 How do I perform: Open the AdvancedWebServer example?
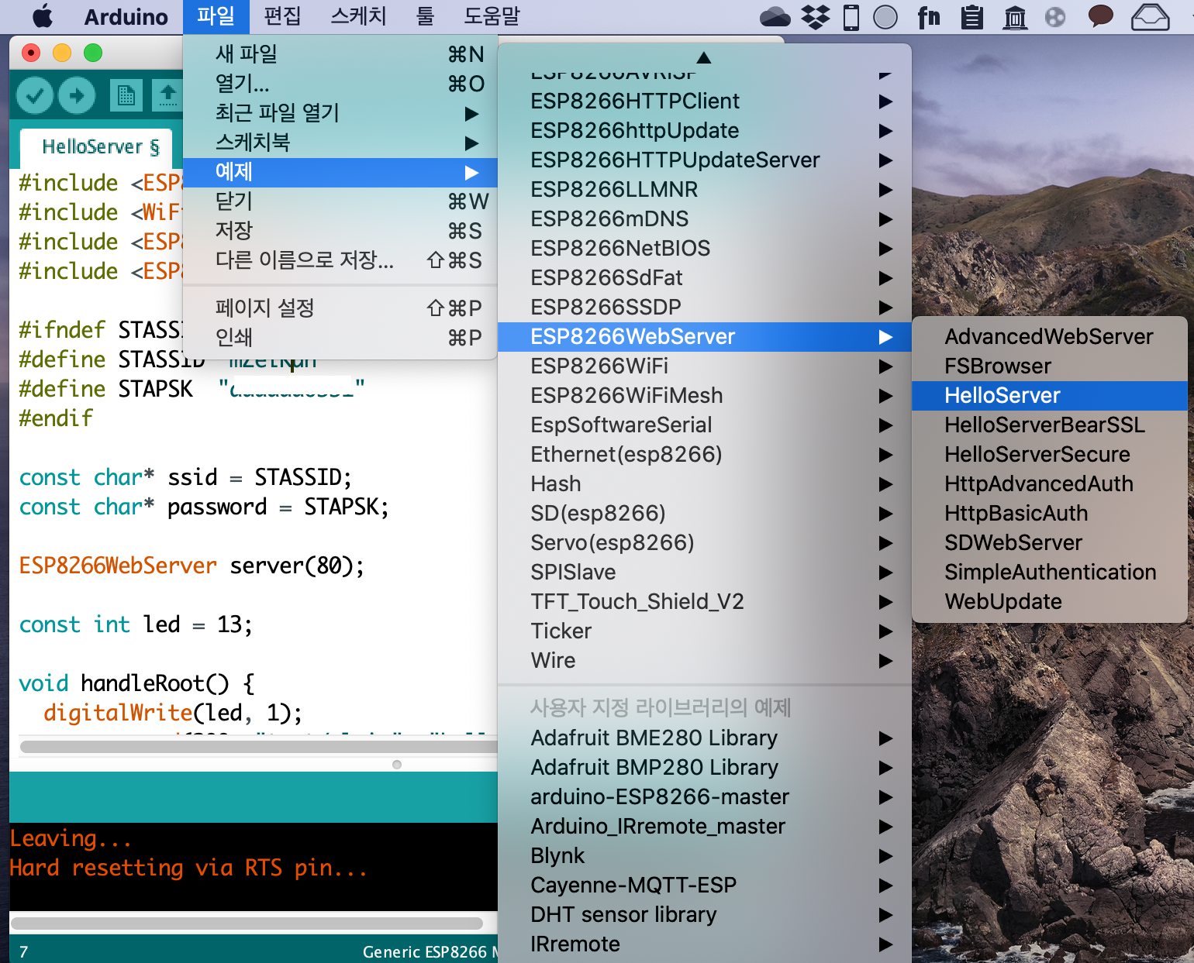click(1050, 337)
